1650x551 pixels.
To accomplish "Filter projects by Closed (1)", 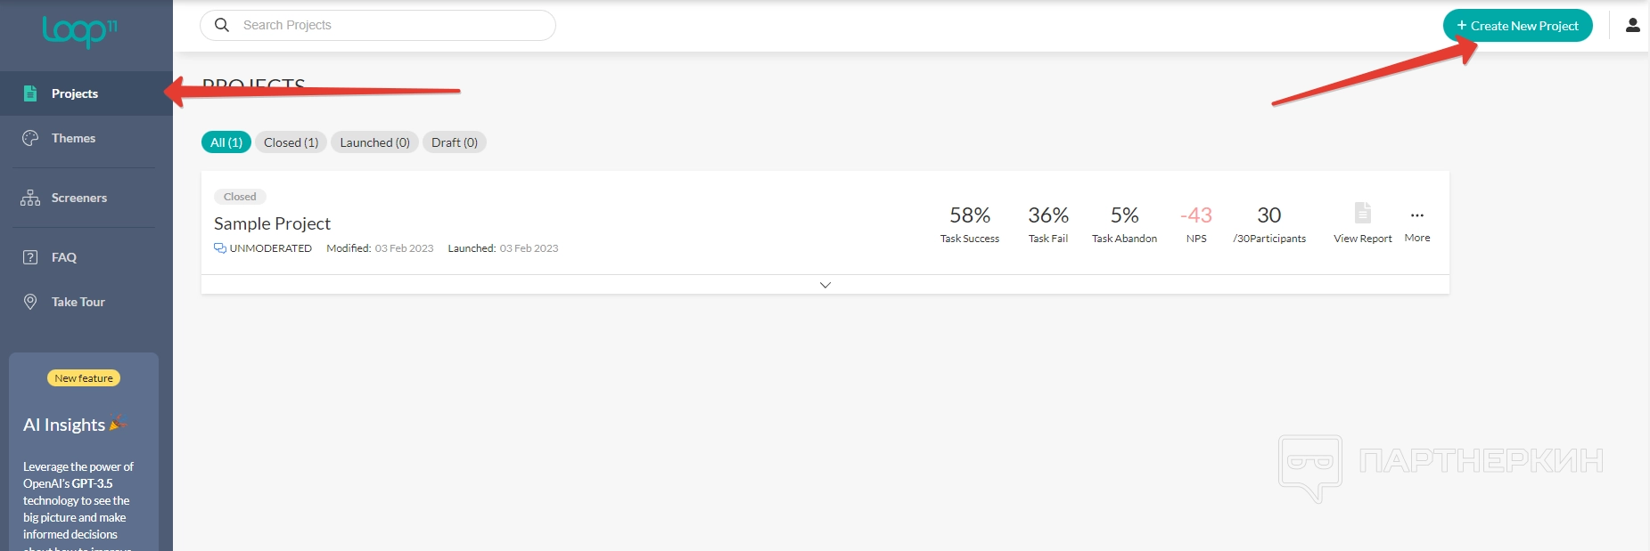I will (291, 142).
